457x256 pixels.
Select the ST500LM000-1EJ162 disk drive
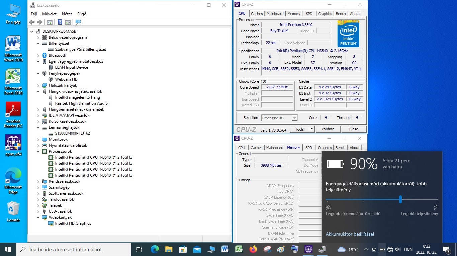click(x=73, y=133)
